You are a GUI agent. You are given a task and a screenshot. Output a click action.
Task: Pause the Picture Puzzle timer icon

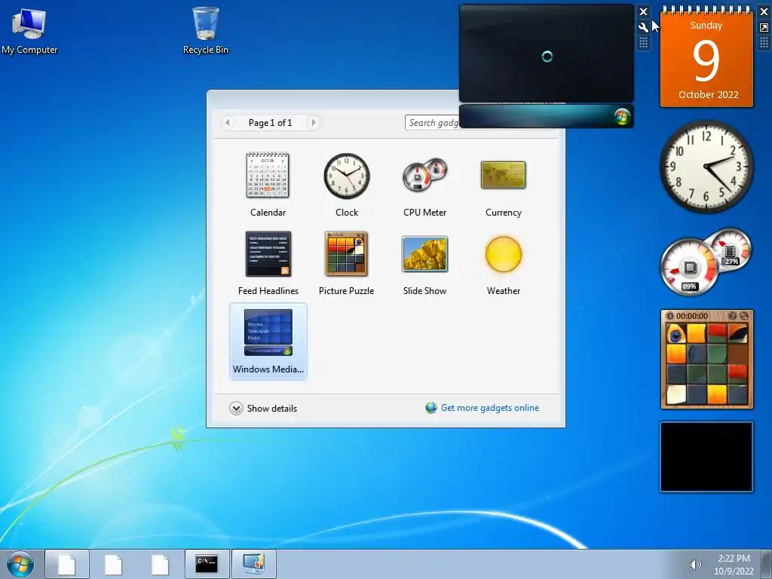coord(669,316)
